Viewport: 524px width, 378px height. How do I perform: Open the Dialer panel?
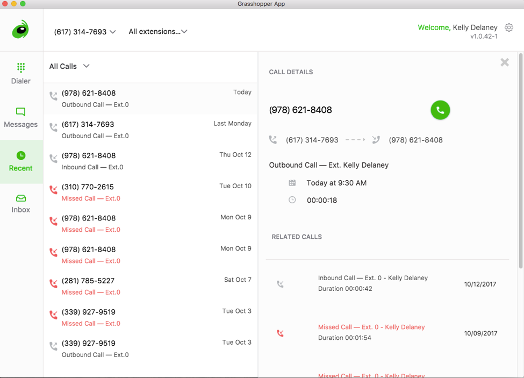[20, 73]
